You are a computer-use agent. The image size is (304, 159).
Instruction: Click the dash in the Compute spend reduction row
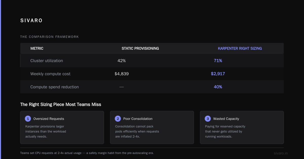tap(122, 87)
